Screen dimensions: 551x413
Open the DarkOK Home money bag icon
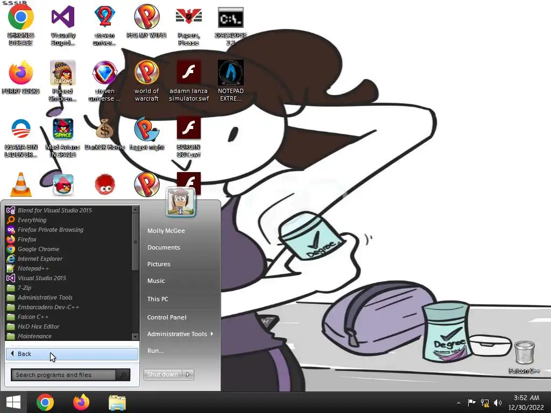click(105, 133)
